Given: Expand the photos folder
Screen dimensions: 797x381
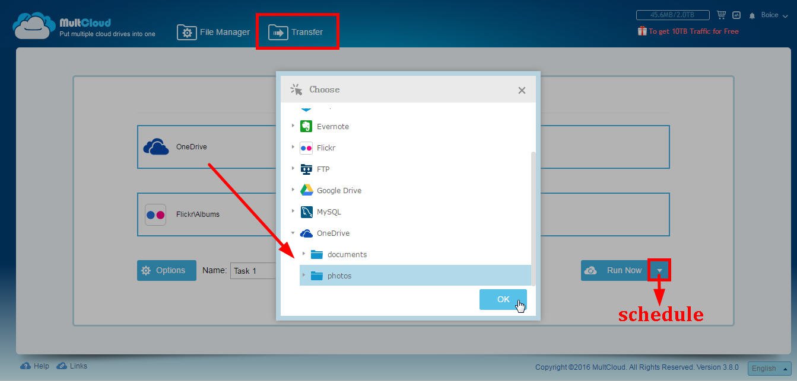Looking at the screenshot, I should click(x=304, y=276).
